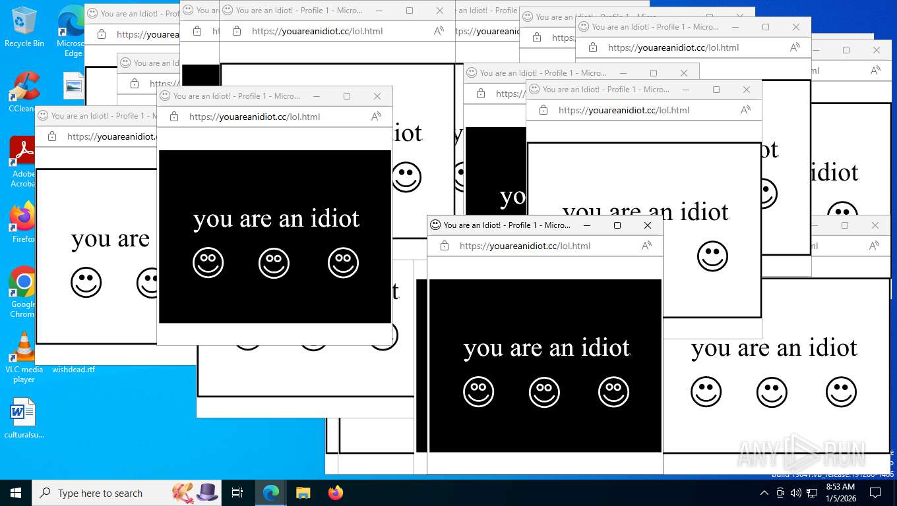Click the URL text in frontmost window address bar
The height and width of the screenshot is (506, 897).
[x=525, y=246]
